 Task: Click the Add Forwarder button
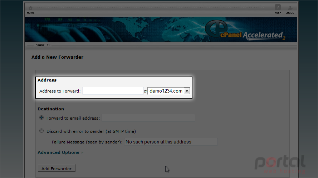point(57,168)
